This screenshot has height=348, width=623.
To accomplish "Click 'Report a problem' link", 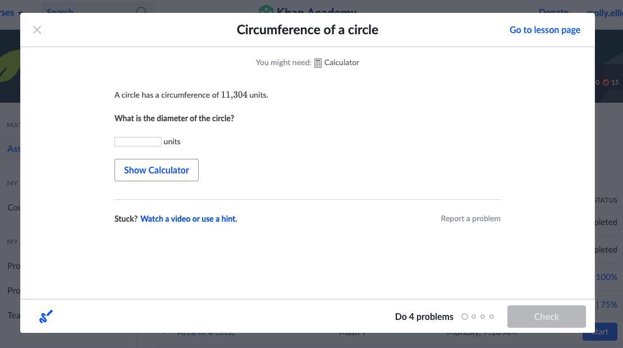I will click(470, 218).
